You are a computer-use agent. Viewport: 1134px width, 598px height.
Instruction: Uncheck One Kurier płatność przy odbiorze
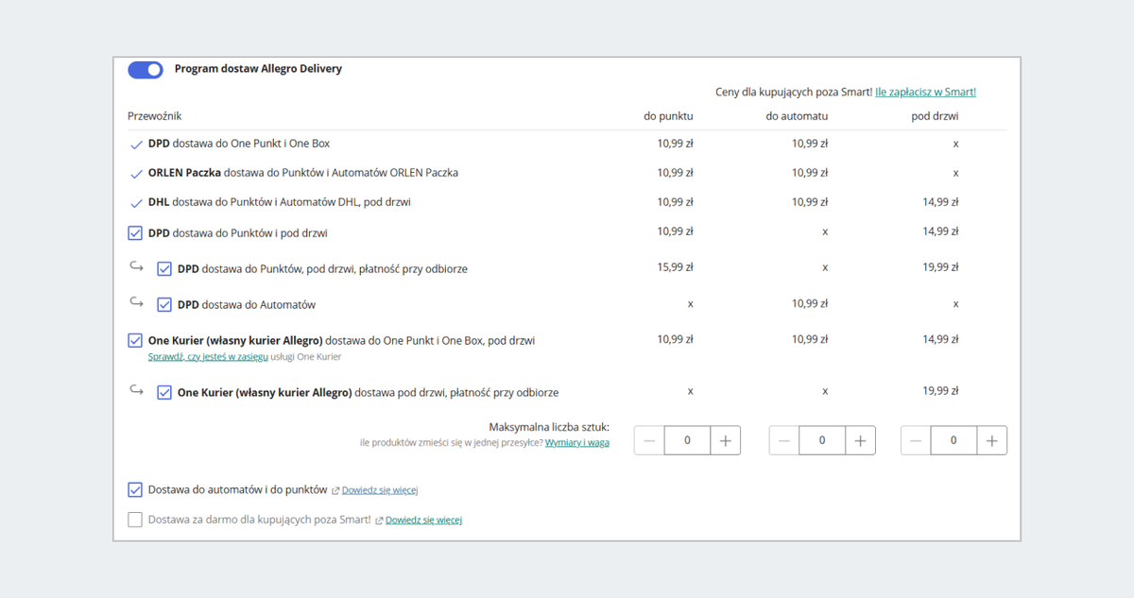[164, 392]
